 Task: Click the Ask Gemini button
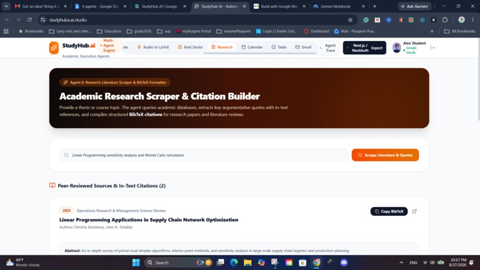[414, 6]
